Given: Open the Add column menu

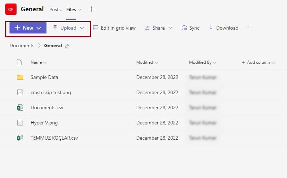Looking at the screenshot, I should tap(258, 62).
